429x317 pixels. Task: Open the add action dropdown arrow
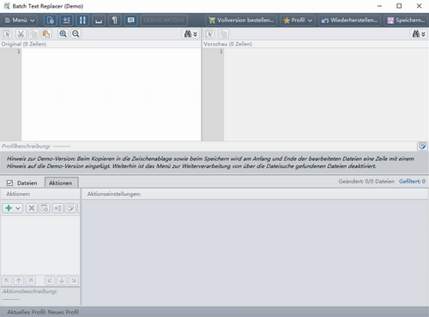[x=18, y=208]
